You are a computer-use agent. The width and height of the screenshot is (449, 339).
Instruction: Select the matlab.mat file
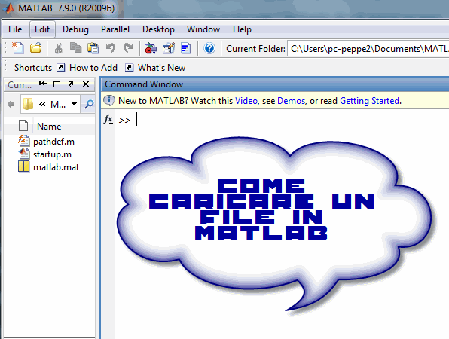56,167
